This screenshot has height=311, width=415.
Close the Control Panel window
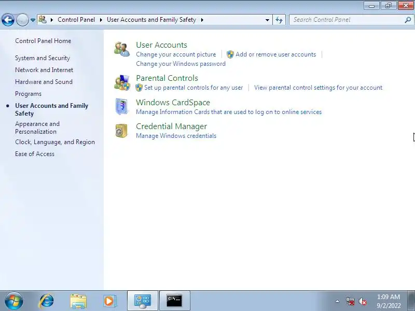pos(406,5)
